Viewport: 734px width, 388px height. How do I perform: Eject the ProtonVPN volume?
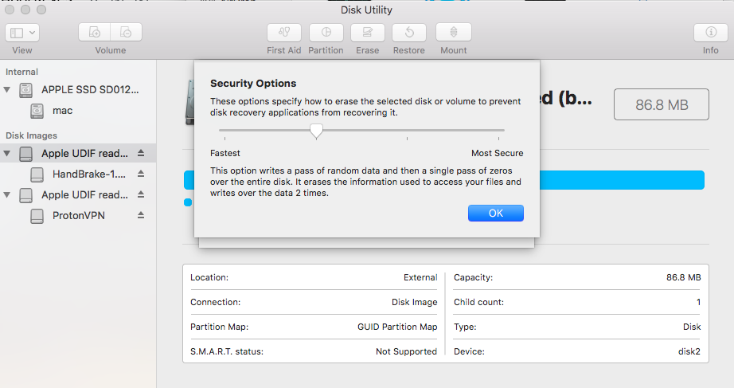tap(141, 215)
